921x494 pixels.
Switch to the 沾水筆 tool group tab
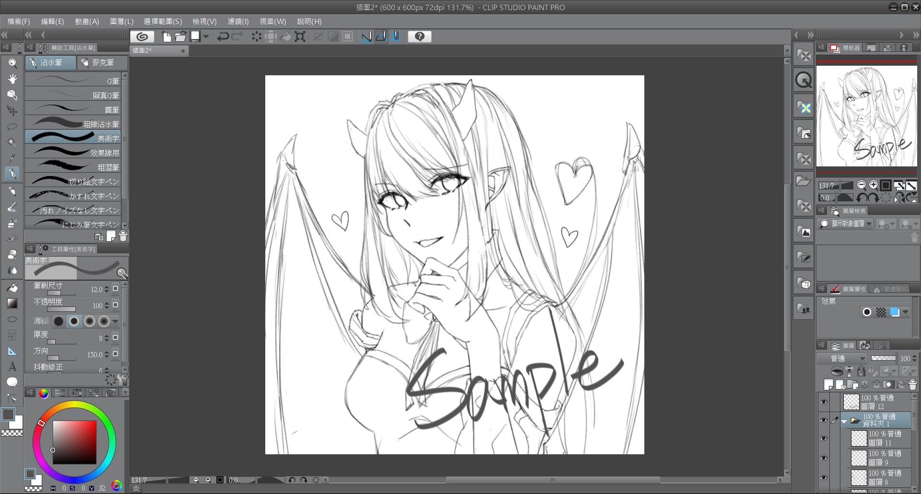(50, 63)
